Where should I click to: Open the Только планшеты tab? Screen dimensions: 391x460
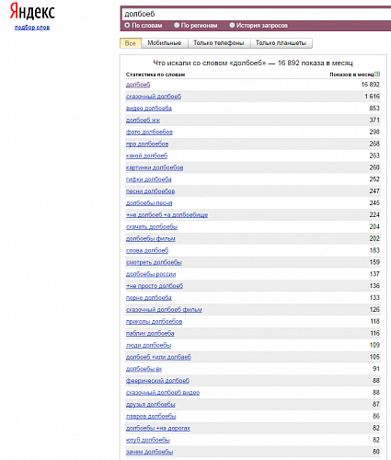pos(281,43)
